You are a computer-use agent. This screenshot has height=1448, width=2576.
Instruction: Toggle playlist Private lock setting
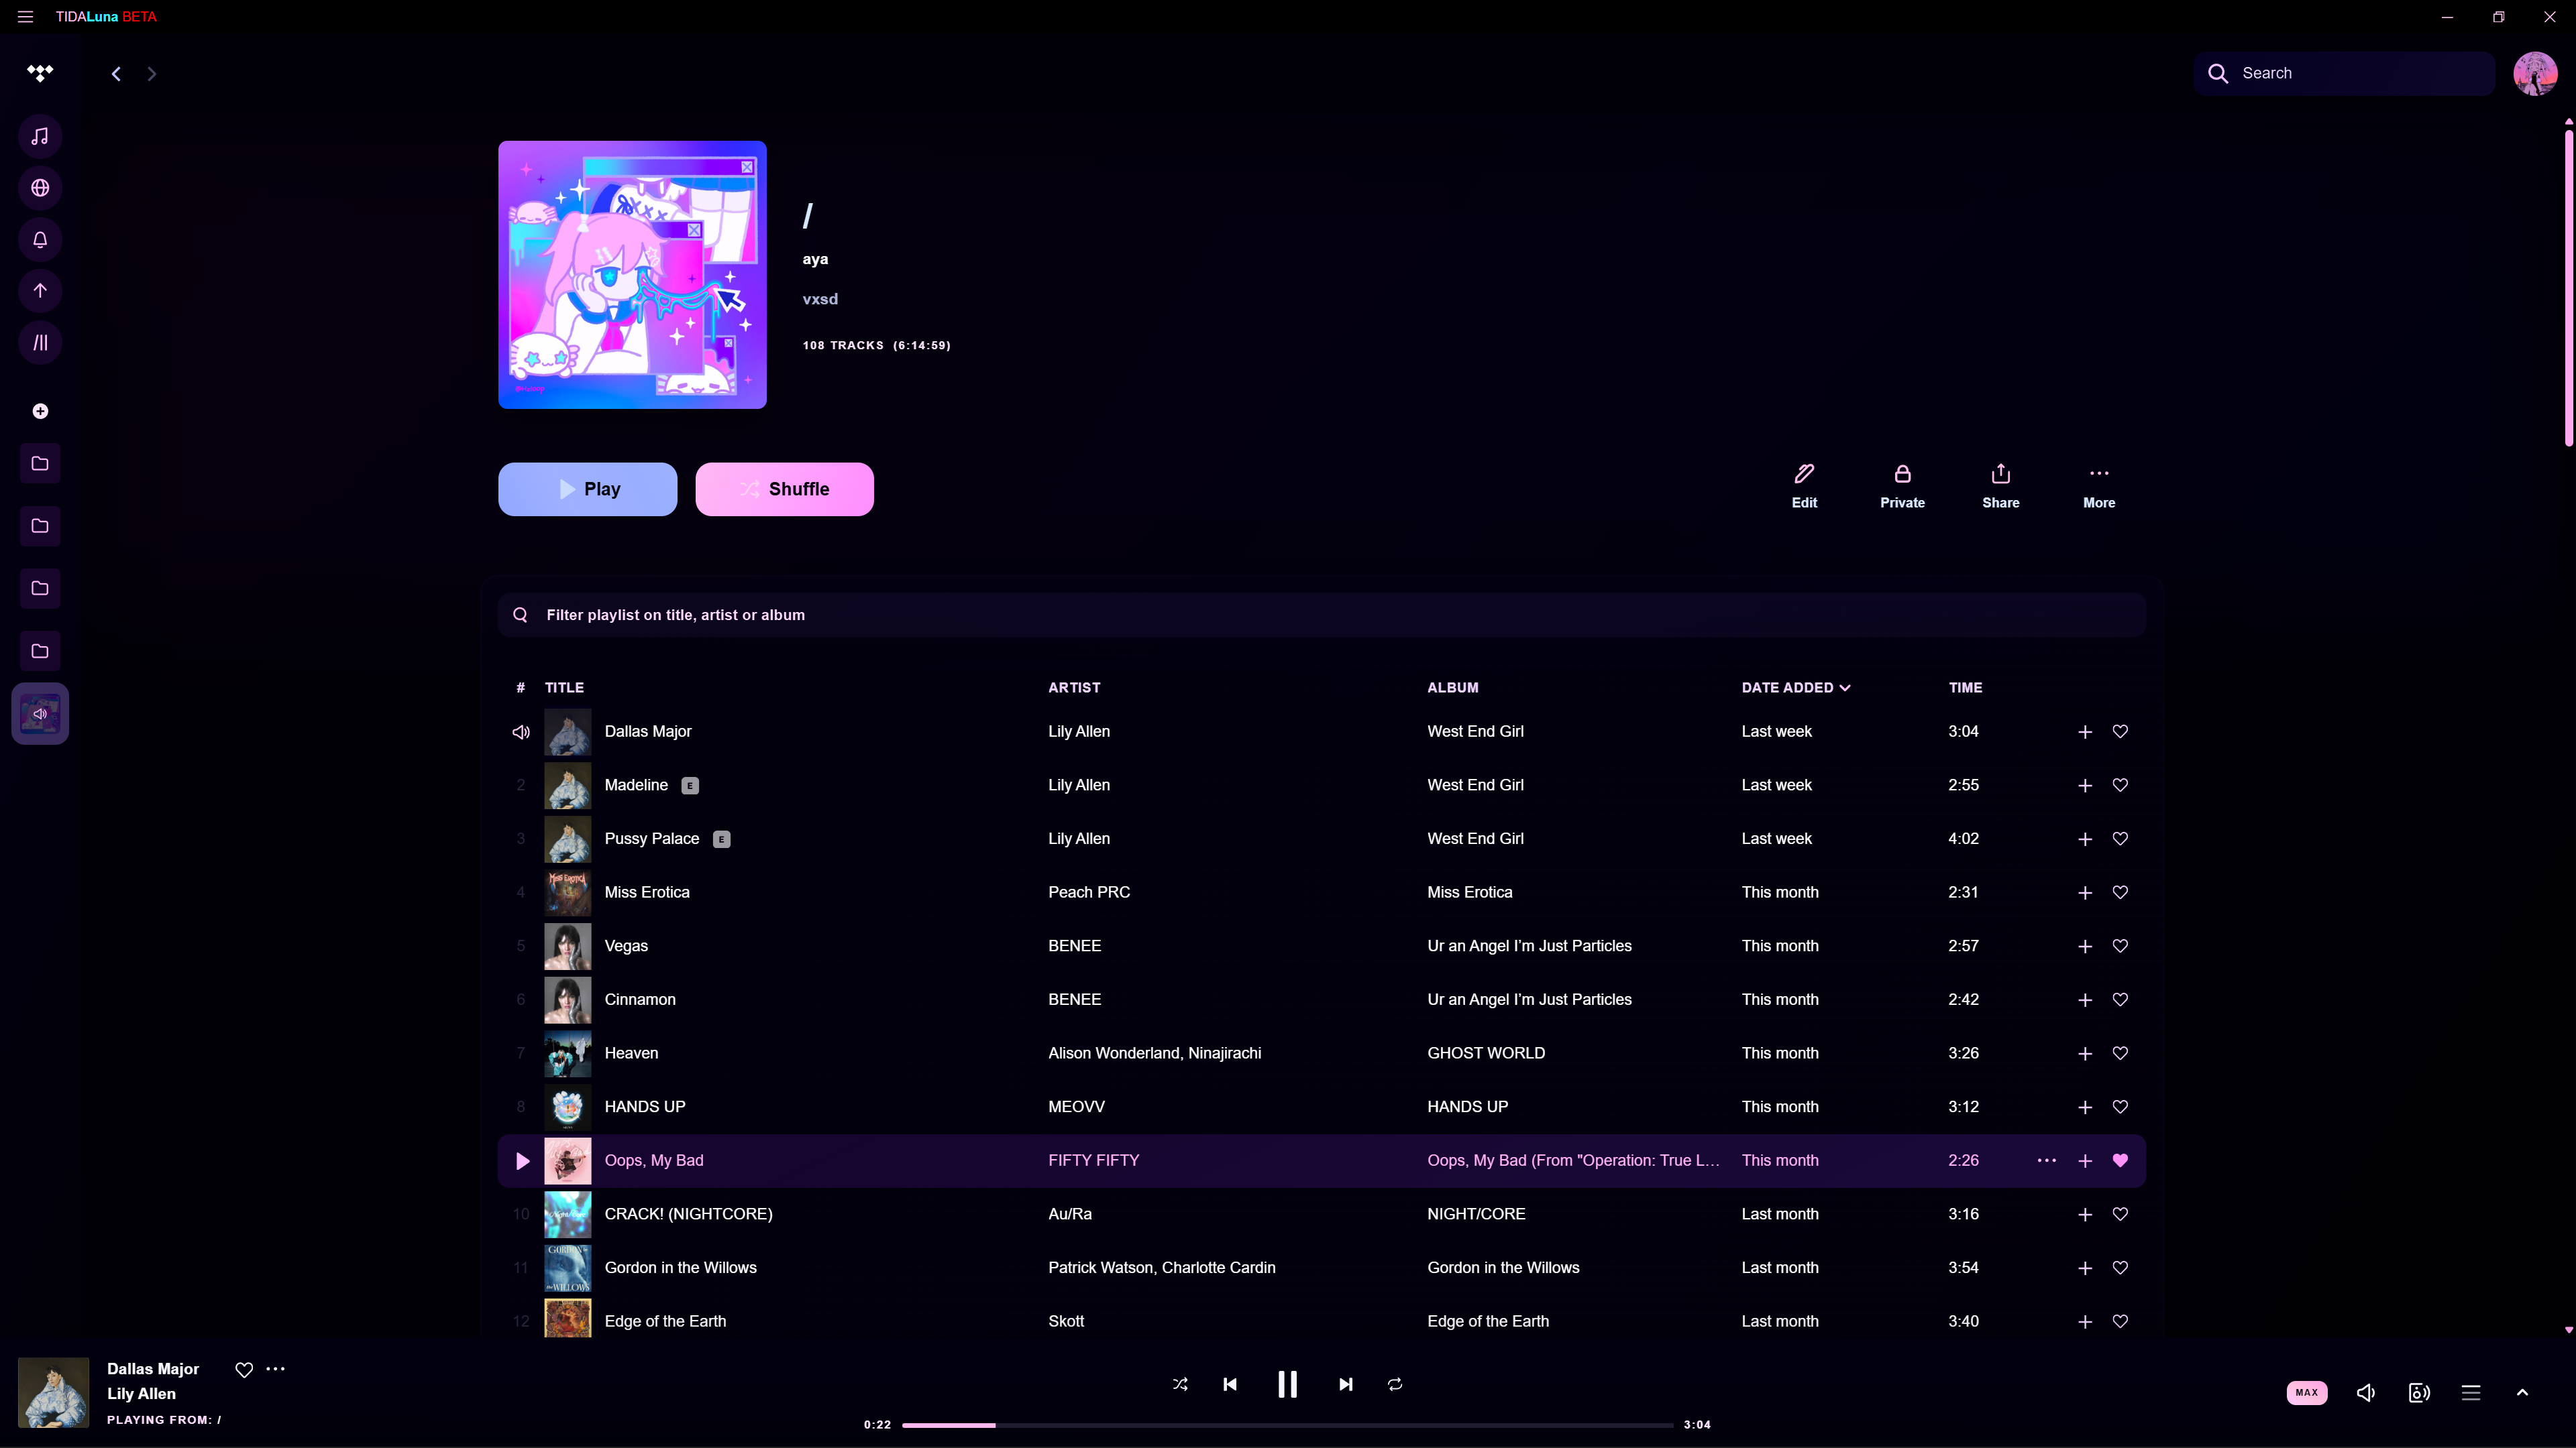[x=1902, y=474]
